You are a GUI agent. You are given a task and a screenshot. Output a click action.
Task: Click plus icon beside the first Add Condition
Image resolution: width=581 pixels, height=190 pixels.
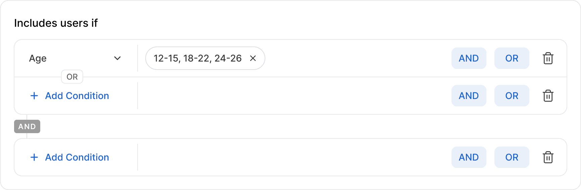tap(34, 96)
